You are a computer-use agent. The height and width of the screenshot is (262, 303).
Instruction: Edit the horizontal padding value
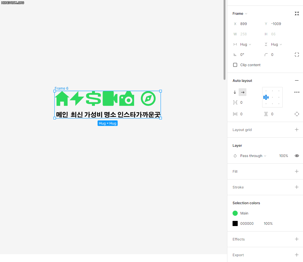coord(241,114)
